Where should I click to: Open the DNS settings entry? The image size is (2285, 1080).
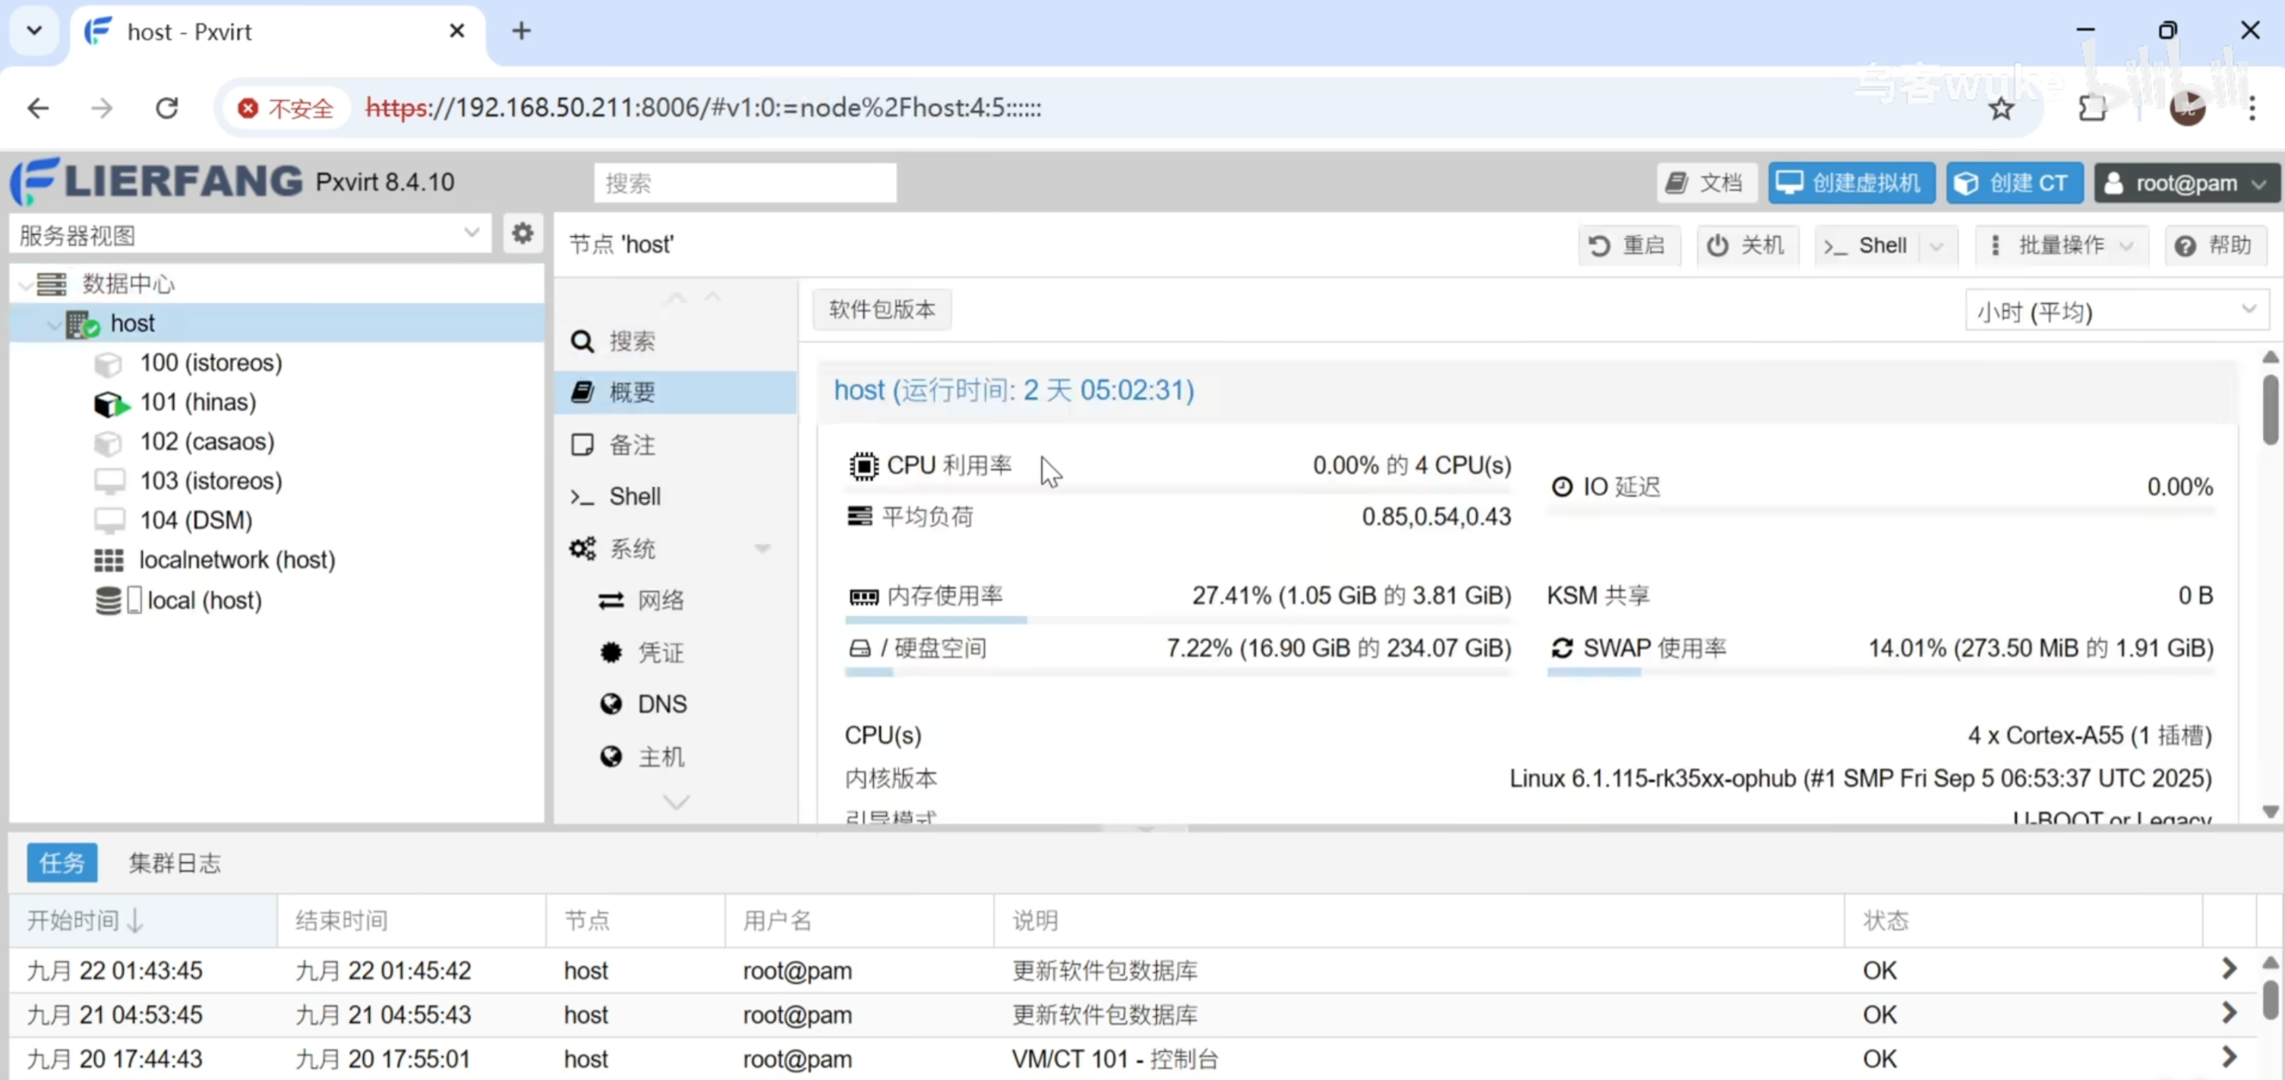[x=661, y=704]
